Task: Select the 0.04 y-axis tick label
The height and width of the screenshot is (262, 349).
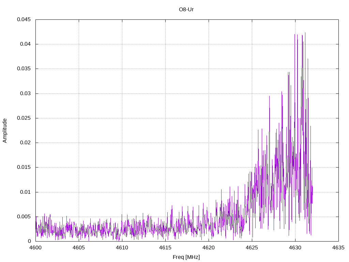Action: coord(25,44)
